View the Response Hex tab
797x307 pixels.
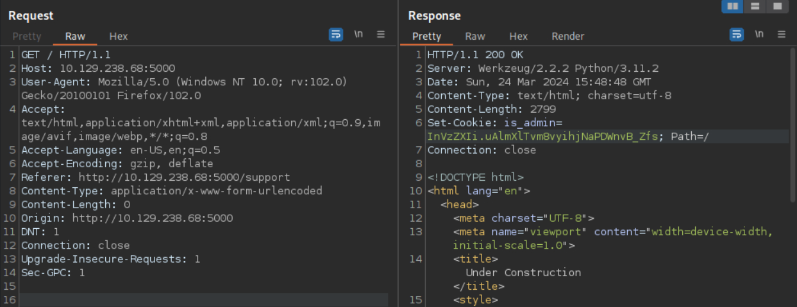point(518,37)
